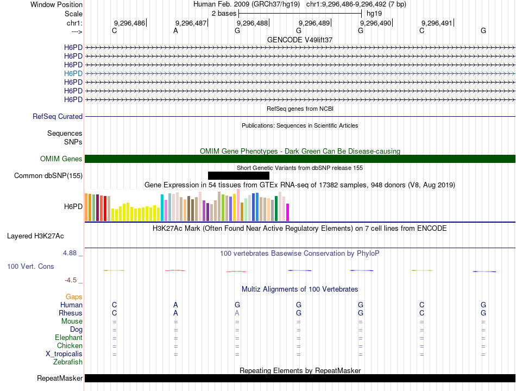Viewport: 516px width, 391px height.
Task: Click 'Short Genetic Variants from dbSNP release 155'
Action: (x=300, y=168)
